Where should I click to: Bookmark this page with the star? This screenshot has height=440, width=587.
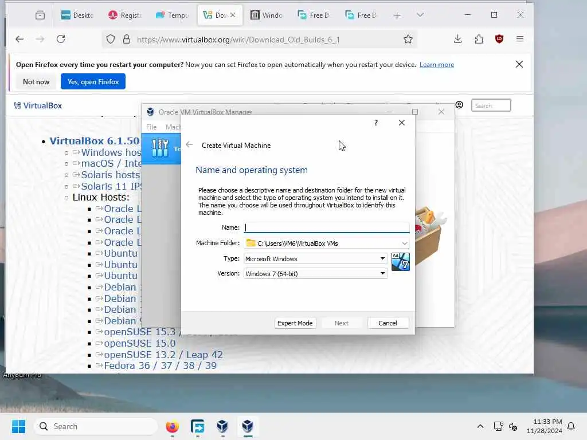(408, 40)
